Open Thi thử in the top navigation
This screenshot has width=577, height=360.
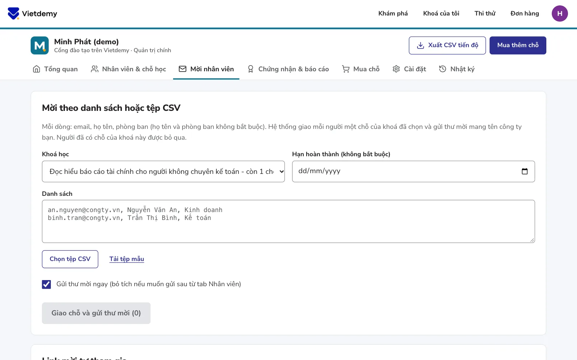tap(485, 14)
